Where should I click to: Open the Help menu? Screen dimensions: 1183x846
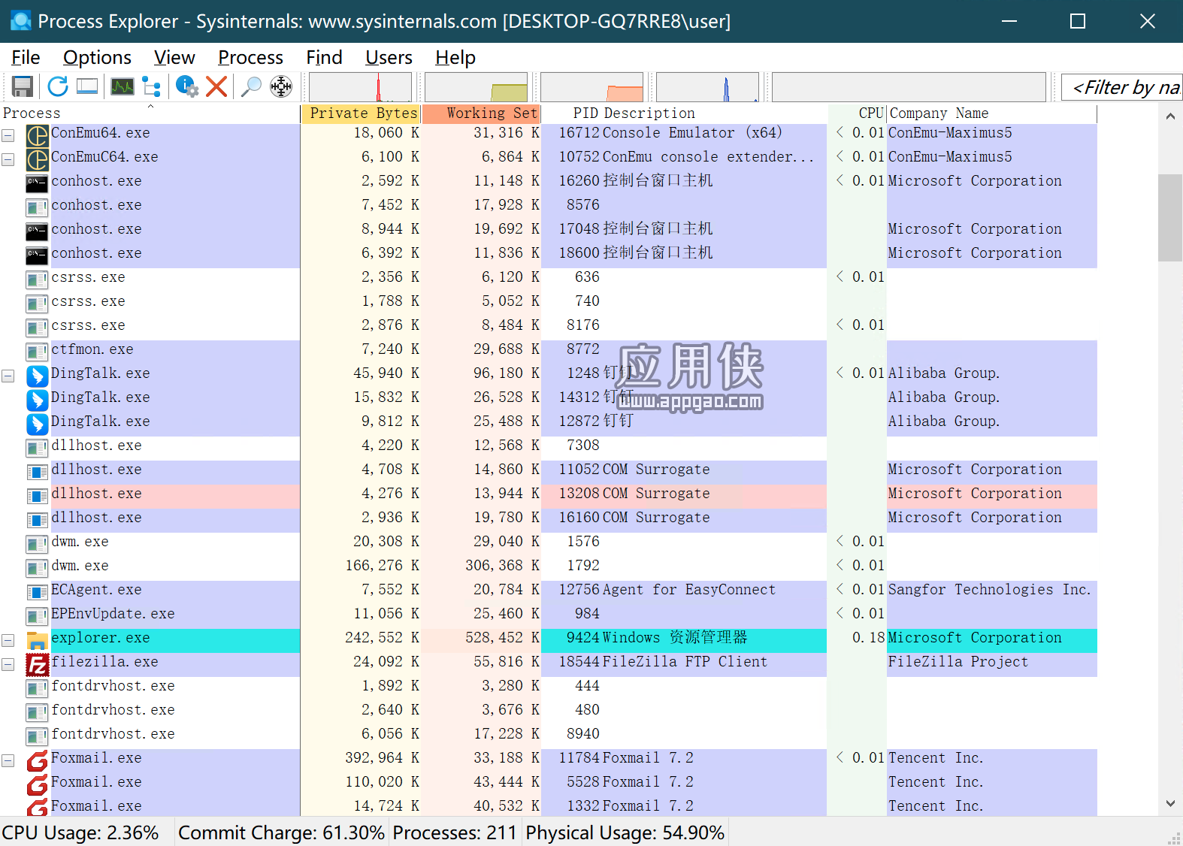(x=455, y=57)
